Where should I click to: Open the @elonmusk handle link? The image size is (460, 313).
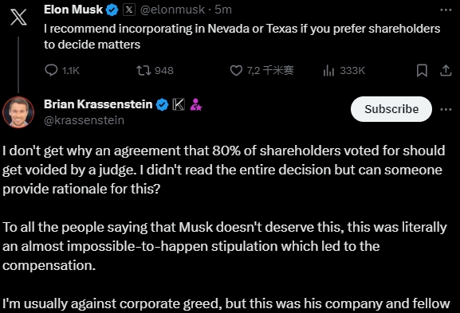click(x=172, y=10)
